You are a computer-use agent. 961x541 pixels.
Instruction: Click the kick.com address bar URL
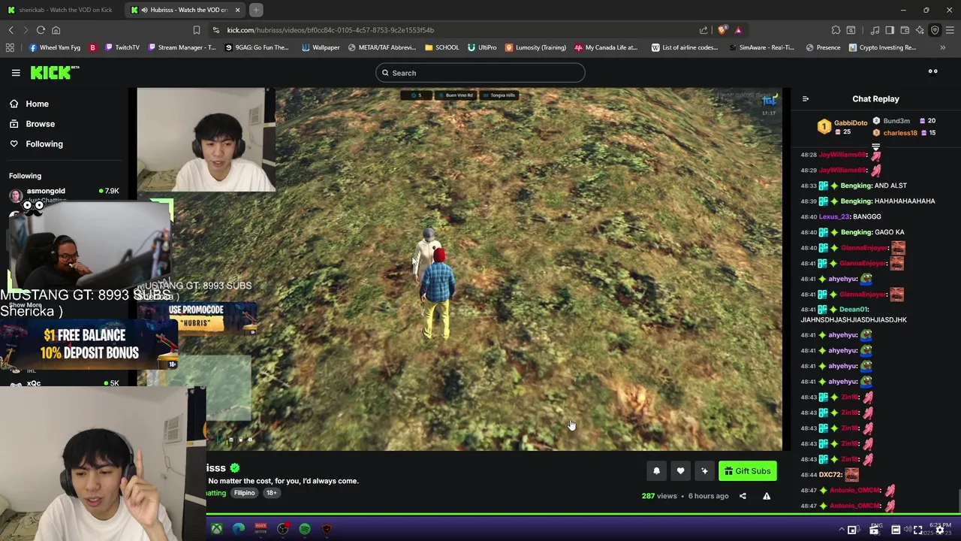[330, 30]
